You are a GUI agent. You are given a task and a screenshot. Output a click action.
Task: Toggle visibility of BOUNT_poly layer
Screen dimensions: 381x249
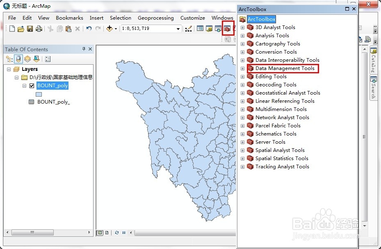(x=32, y=86)
